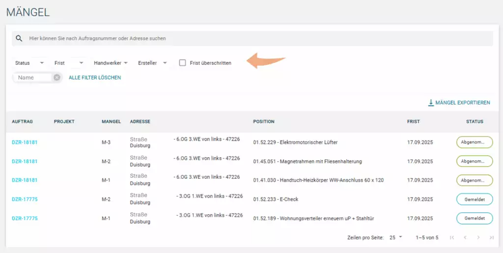
Task: Clear the Name filter with the X icon
Action: click(x=57, y=78)
